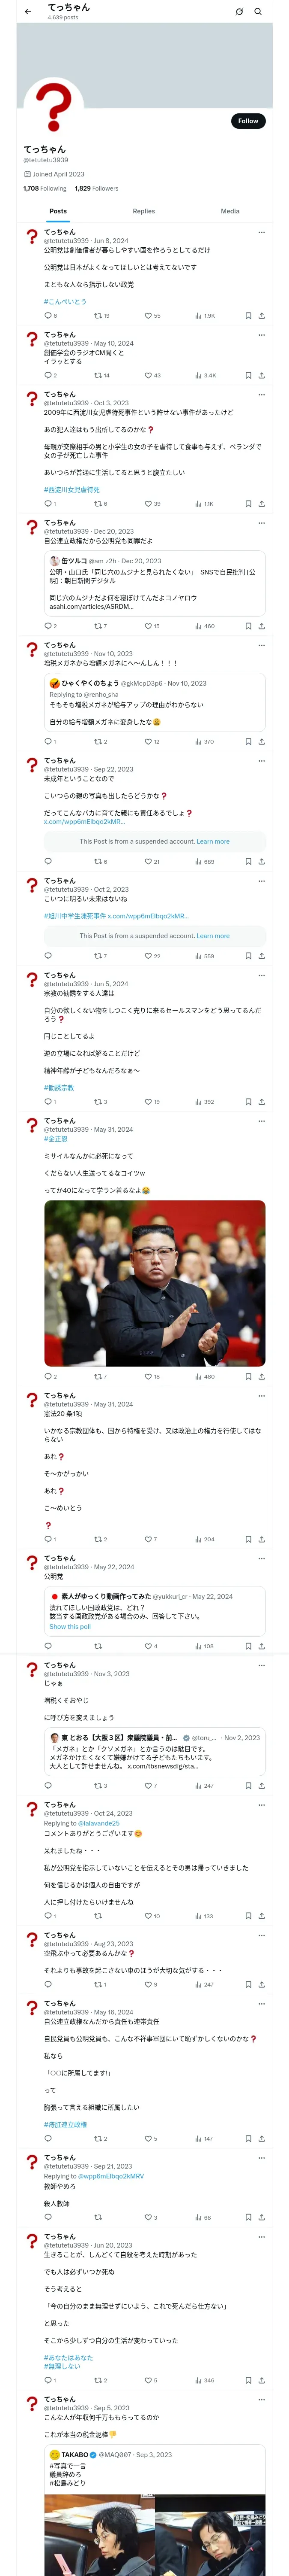Open more options on Dec 20, 2023 post
The width and height of the screenshot is (289, 2576).
[x=262, y=522]
